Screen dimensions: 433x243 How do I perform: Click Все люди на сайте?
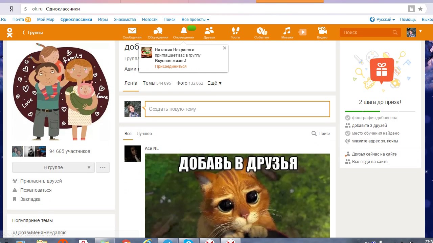(370, 162)
